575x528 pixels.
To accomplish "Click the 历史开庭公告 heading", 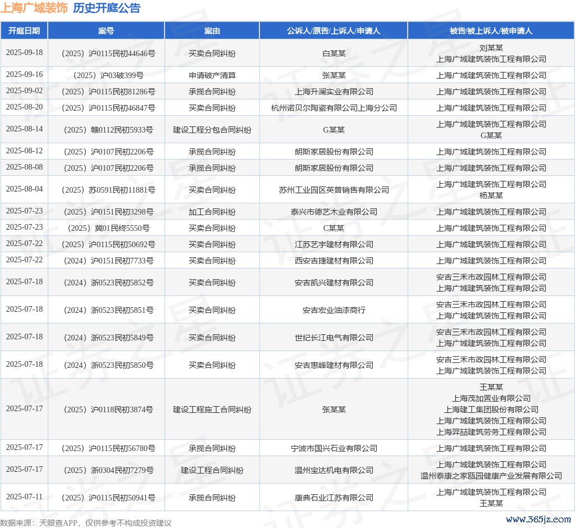I will pos(107,8).
